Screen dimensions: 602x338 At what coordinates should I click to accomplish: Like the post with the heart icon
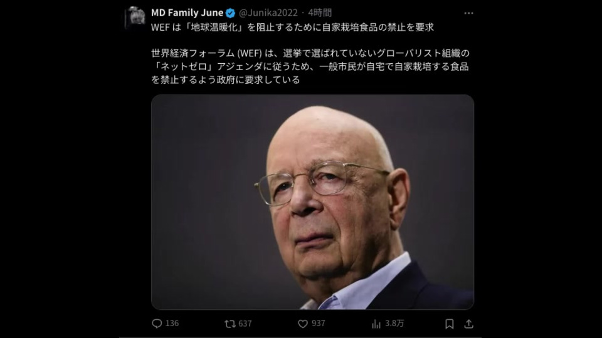(302, 324)
